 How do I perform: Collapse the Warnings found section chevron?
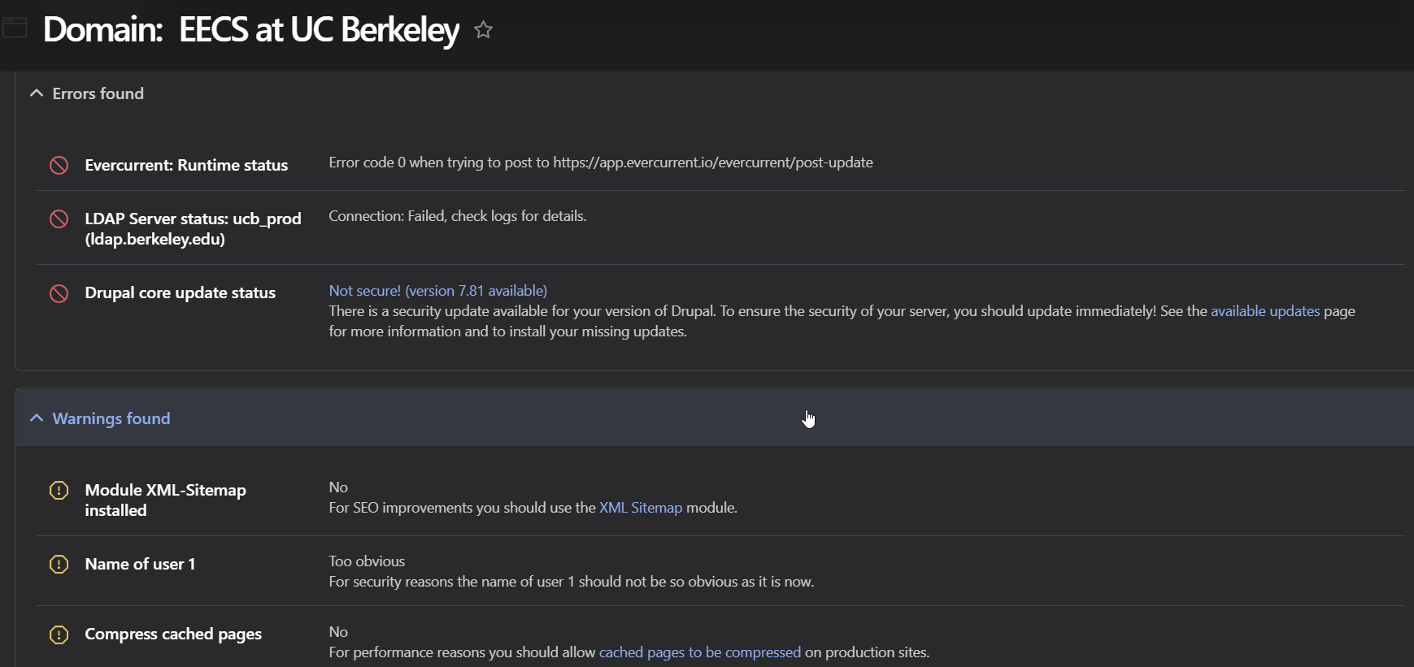37,418
